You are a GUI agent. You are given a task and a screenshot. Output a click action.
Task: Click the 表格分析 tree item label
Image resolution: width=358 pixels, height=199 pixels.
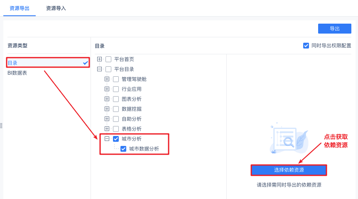tap(131, 129)
